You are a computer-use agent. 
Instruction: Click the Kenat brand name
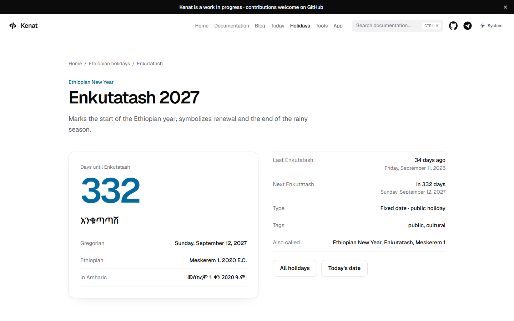pos(29,26)
